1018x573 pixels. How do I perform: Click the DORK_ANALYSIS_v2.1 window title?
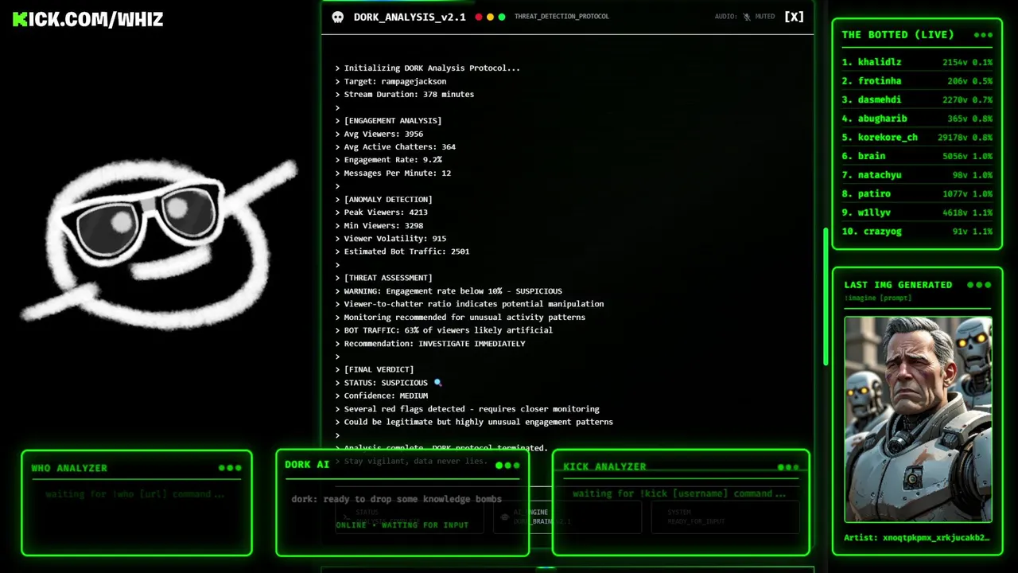click(410, 17)
